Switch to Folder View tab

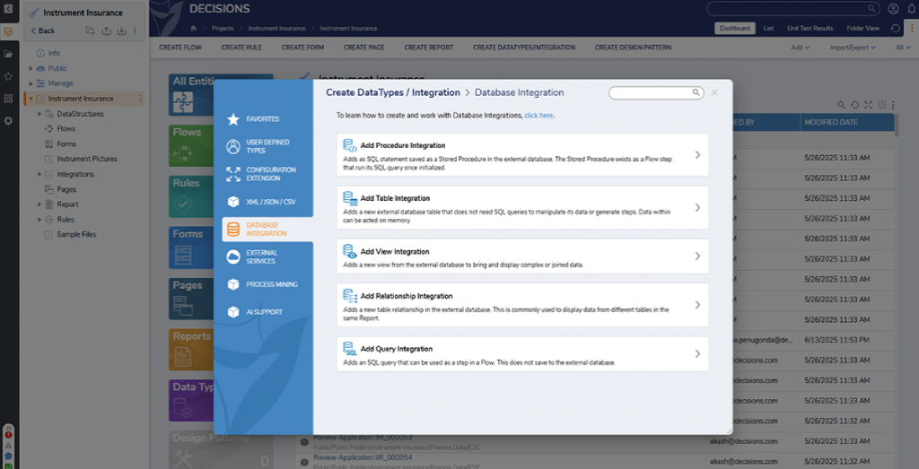point(862,28)
